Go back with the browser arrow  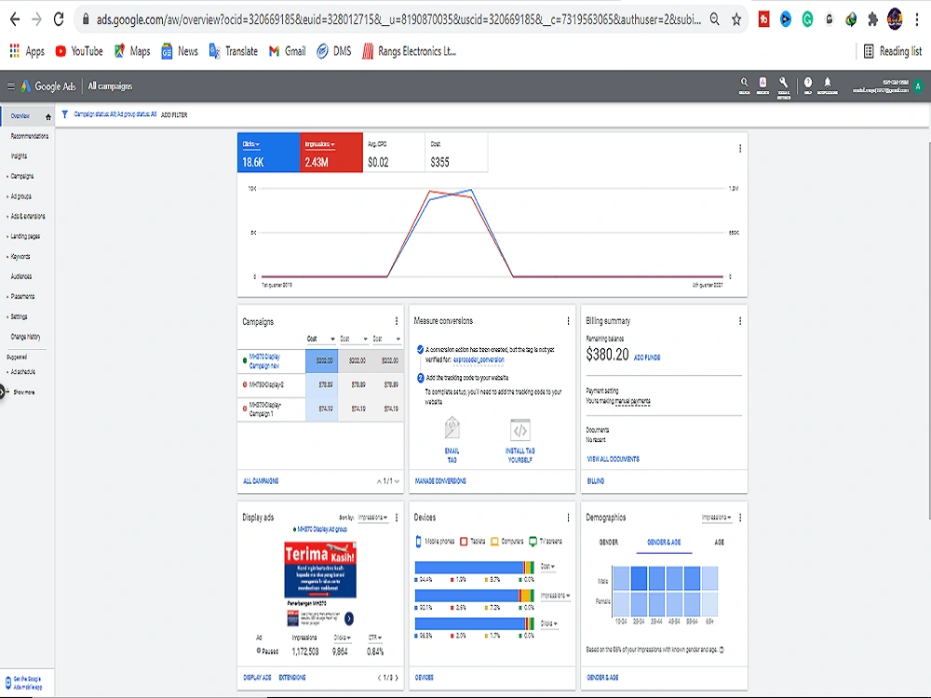pos(15,19)
